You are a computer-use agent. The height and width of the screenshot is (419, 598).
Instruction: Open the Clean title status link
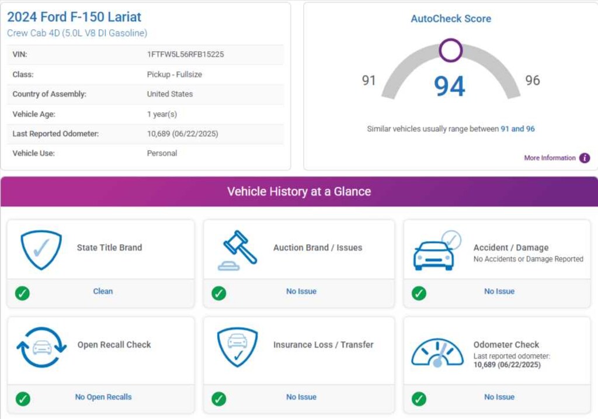[103, 291]
